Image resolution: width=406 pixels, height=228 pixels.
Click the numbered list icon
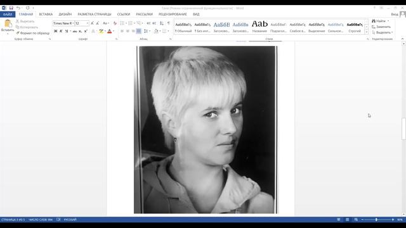(130, 23)
